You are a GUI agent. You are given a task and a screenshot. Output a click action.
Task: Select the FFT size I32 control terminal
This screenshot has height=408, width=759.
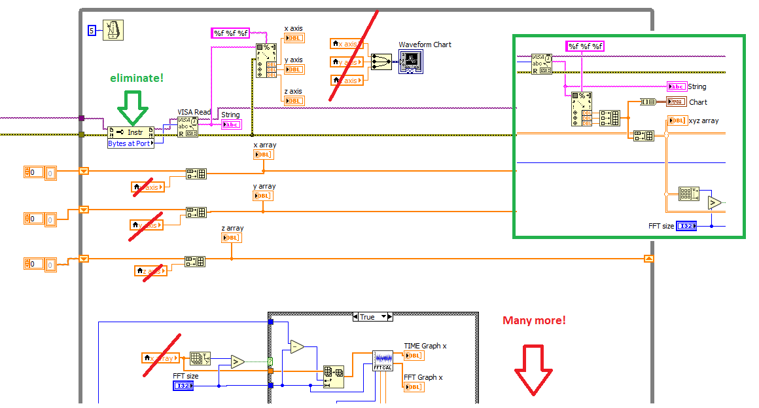coord(183,386)
